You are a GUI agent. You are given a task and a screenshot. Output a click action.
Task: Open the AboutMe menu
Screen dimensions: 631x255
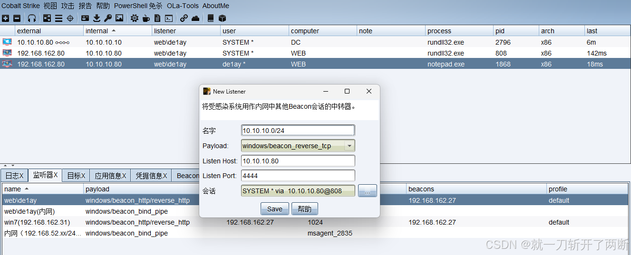pos(215,6)
